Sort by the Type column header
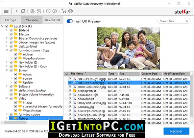Screen dimensions: 194x138 point(113,74)
